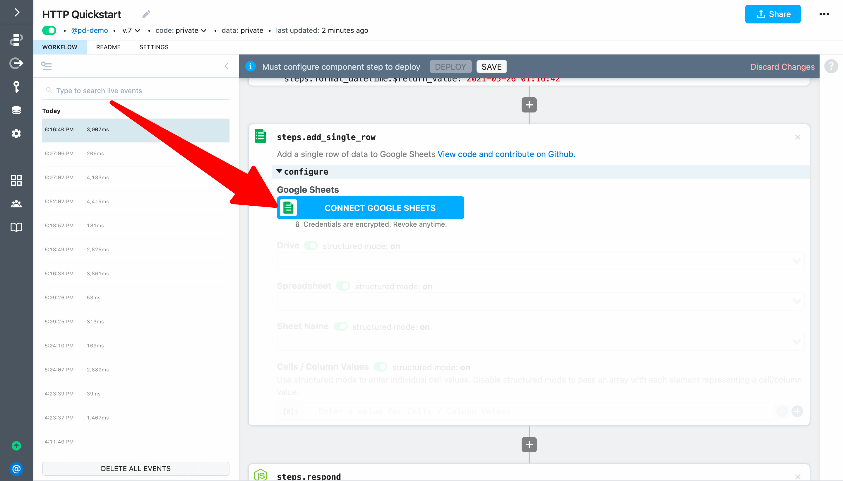Image resolution: width=843 pixels, height=481 pixels.
Task: Add step with plus above add_single_row
Action: tap(529, 105)
